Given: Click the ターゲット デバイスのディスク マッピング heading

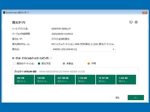Looking at the screenshot, I should coord(31,58).
